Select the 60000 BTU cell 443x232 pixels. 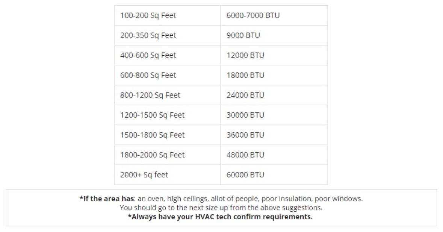point(245,175)
